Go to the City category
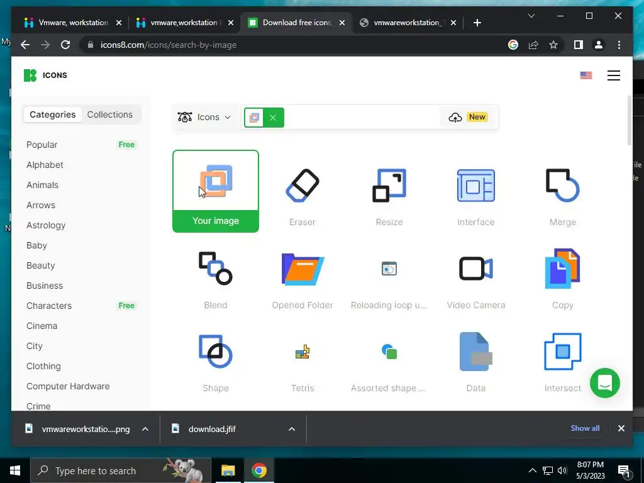Viewport: 644px width, 483px height. point(35,346)
